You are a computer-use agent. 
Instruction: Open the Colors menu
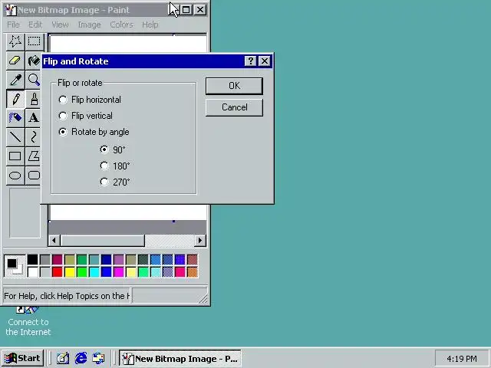point(121,25)
